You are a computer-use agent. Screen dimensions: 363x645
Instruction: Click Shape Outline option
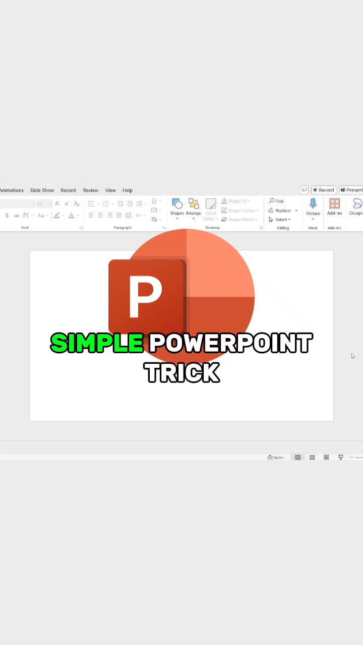(240, 210)
